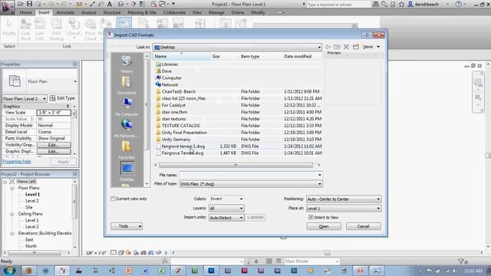Open the Colors Invert dropdown
This screenshot has height=276, width=491.
point(226,199)
